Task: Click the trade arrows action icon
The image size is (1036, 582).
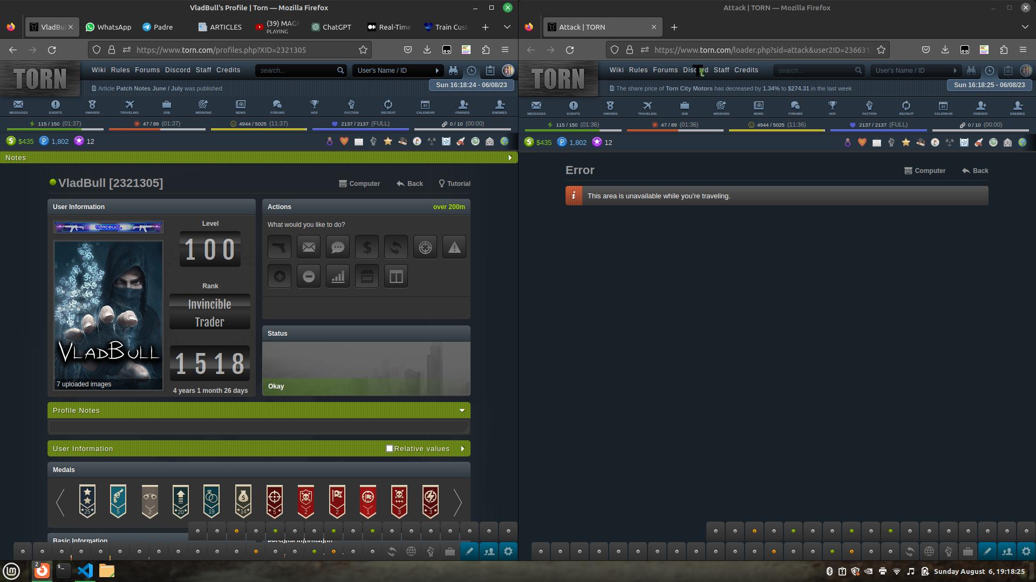Action: (396, 247)
